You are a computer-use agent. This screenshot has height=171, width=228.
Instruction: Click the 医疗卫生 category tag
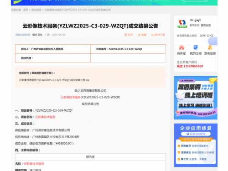(x=37, y=35)
